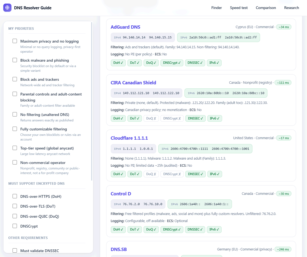
Task: Enable Non-commercial operator priority
Action: pos(15,162)
